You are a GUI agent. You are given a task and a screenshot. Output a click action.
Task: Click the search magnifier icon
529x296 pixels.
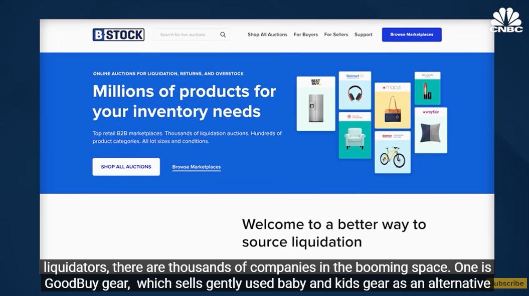pyautogui.click(x=223, y=35)
